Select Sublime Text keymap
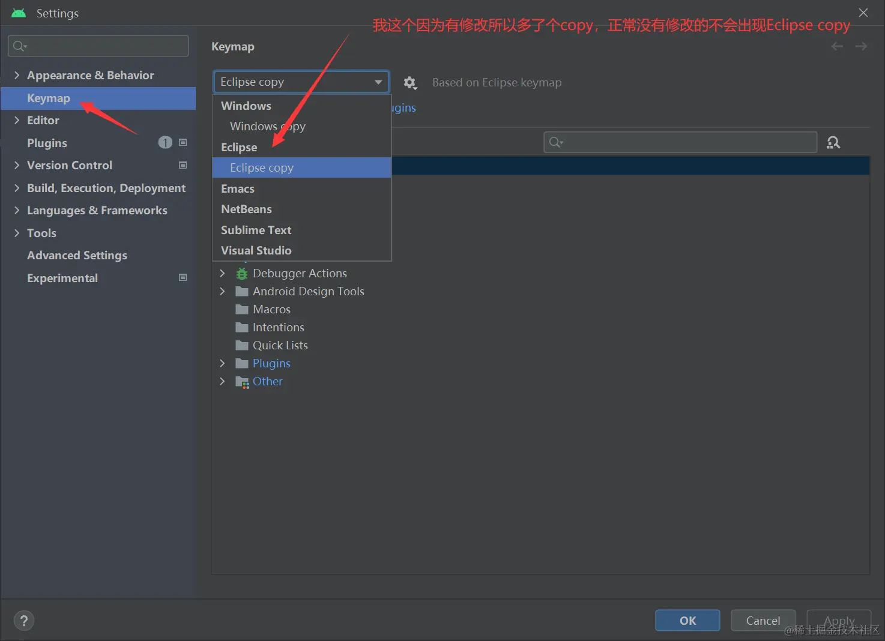 (302, 230)
